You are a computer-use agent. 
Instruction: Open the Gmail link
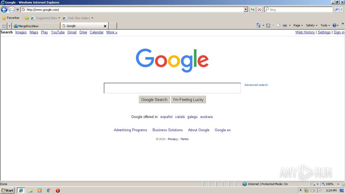click(72, 32)
